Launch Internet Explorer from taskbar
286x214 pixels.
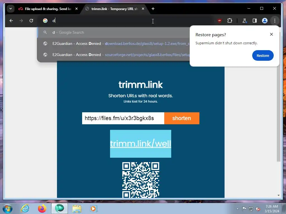(x=25, y=208)
